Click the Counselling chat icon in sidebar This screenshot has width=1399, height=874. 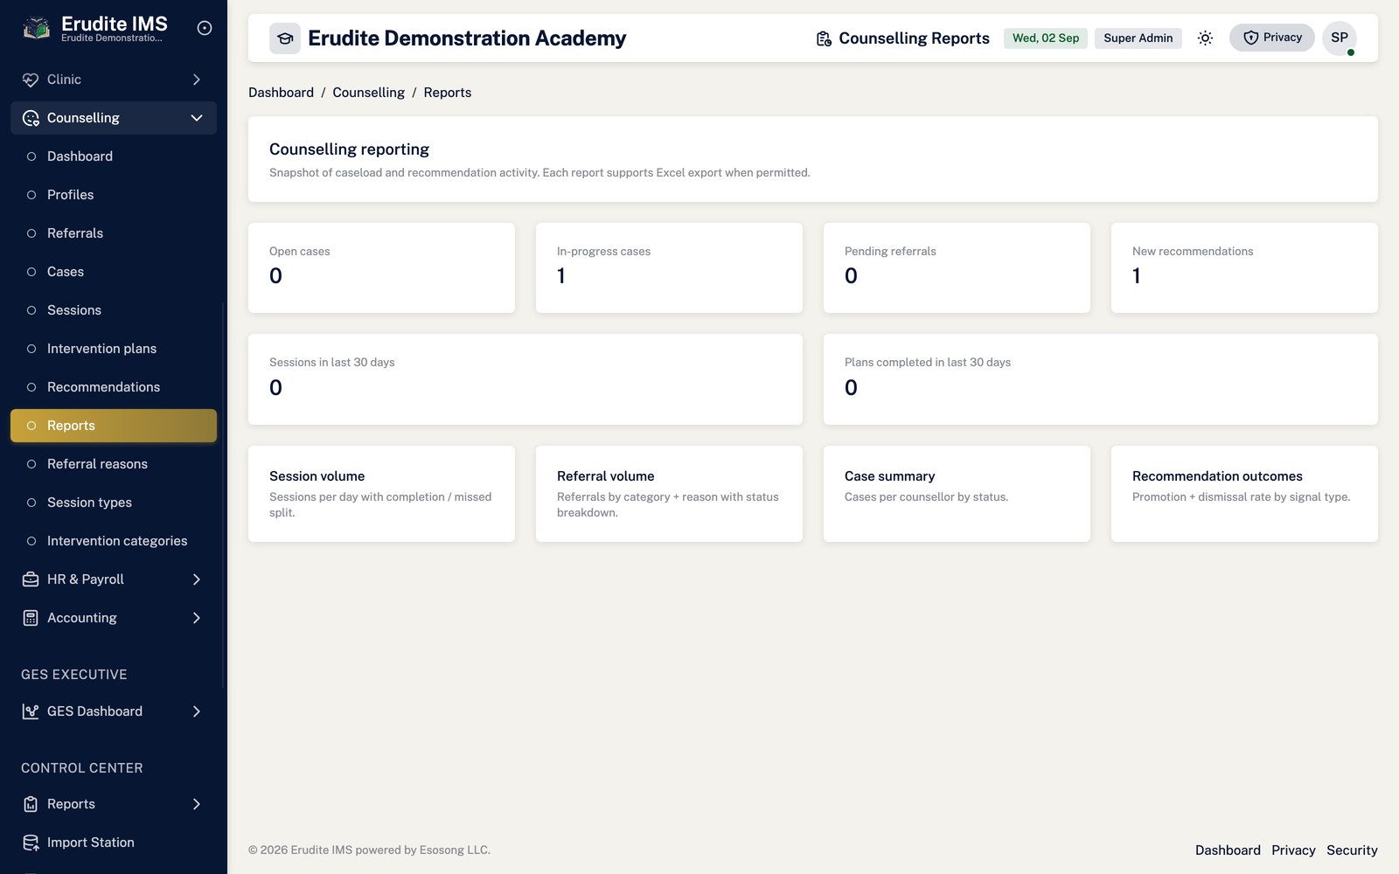pyautogui.click(x=31, y=118)
